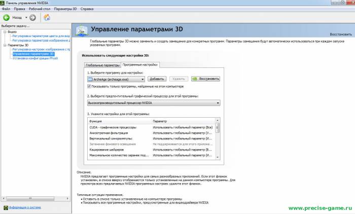Click the NVIDIA icon in the title bar
This screenshot has width=355, height=214.
tap(4, 3)
